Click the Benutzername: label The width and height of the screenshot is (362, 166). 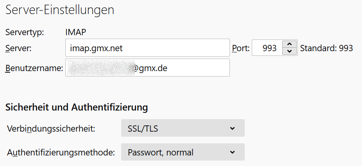click(34, 68)
